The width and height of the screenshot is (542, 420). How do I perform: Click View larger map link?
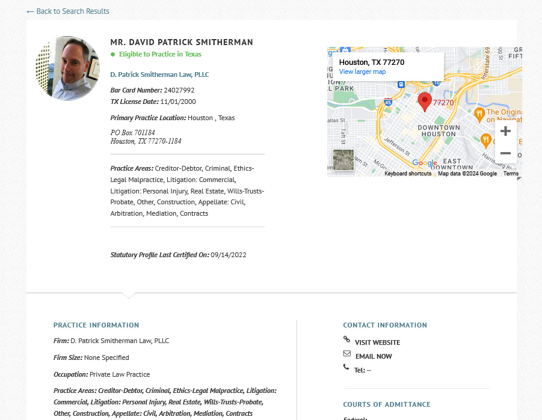coord(362,72)
